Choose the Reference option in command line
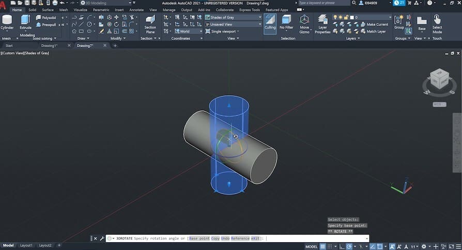The width and height of the screenshot is (462, 250). pos(239,238)
